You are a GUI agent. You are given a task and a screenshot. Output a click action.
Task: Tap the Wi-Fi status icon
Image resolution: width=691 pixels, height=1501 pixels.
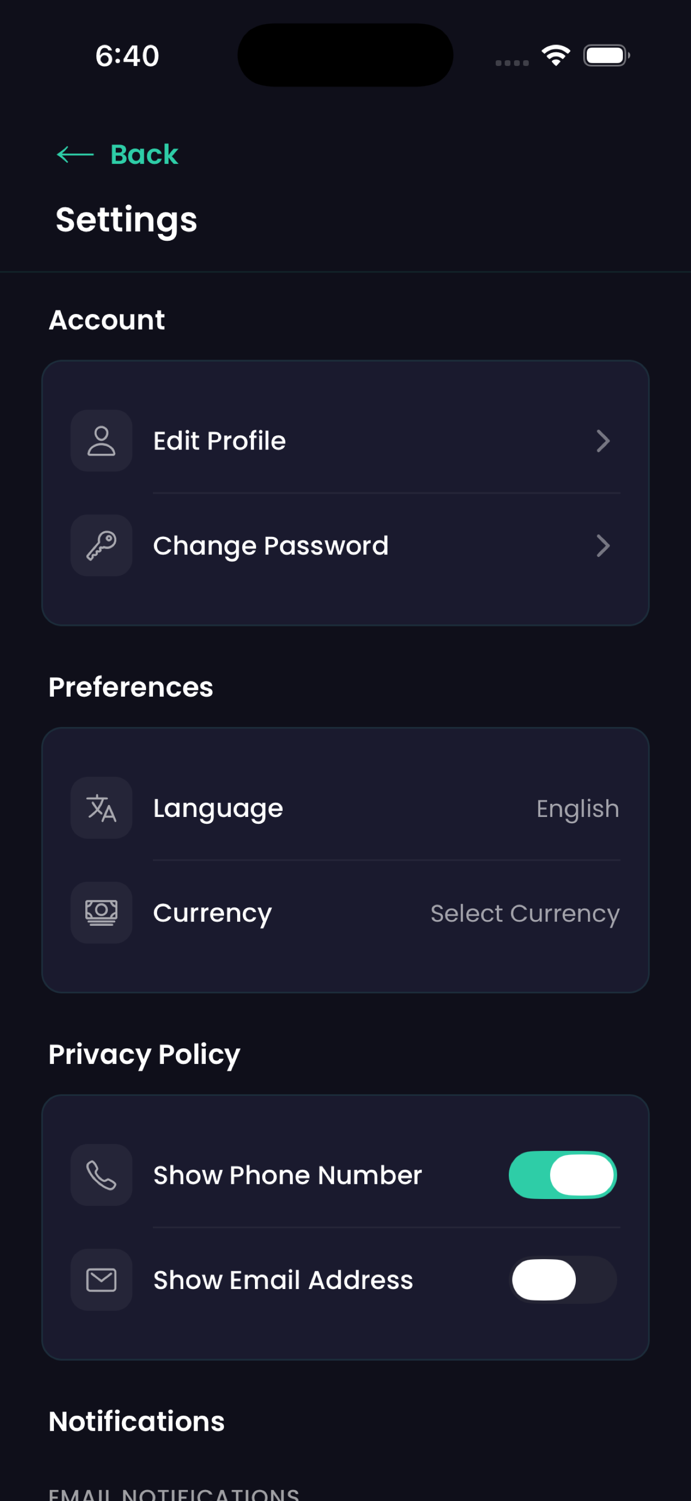tap(556, 55)
